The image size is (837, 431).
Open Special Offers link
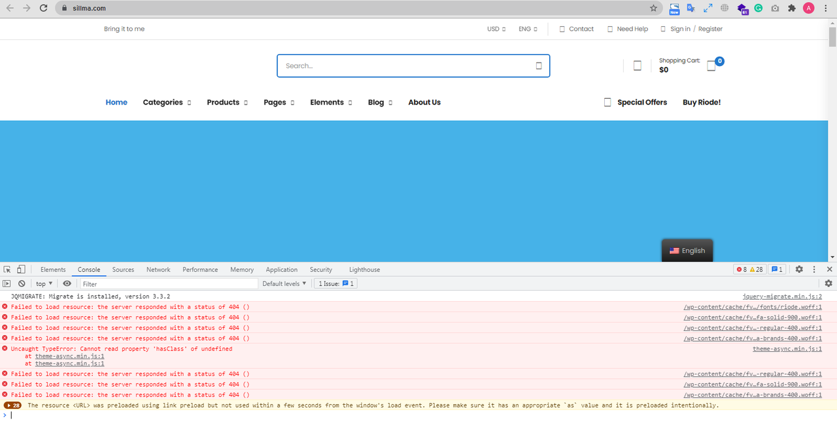636,103
